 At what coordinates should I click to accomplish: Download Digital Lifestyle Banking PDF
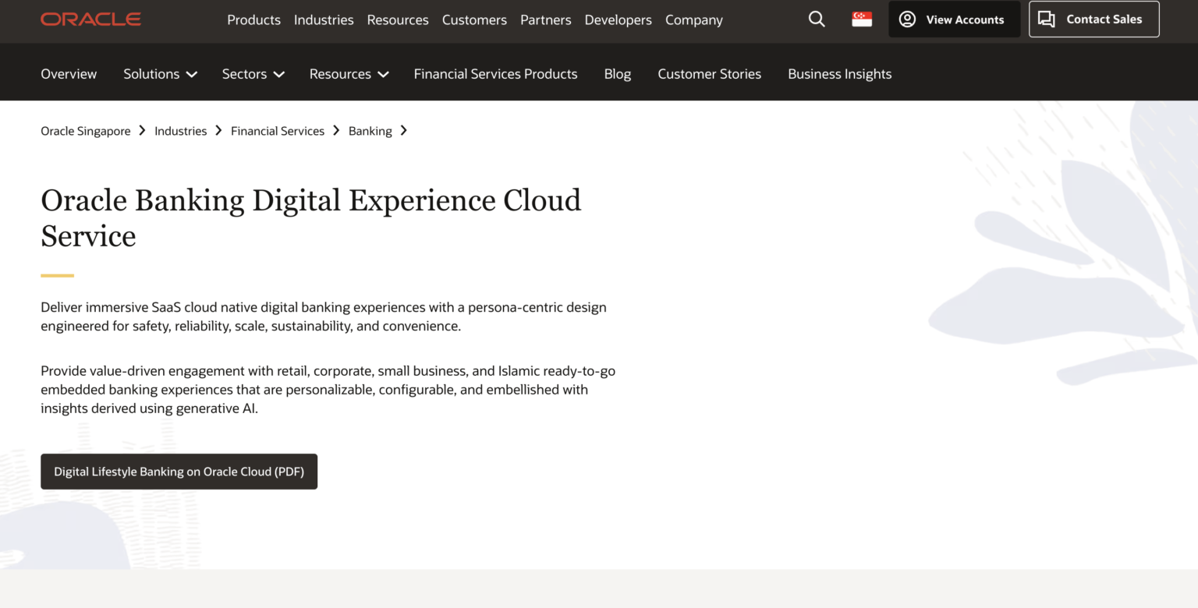(x=179, y=472)
